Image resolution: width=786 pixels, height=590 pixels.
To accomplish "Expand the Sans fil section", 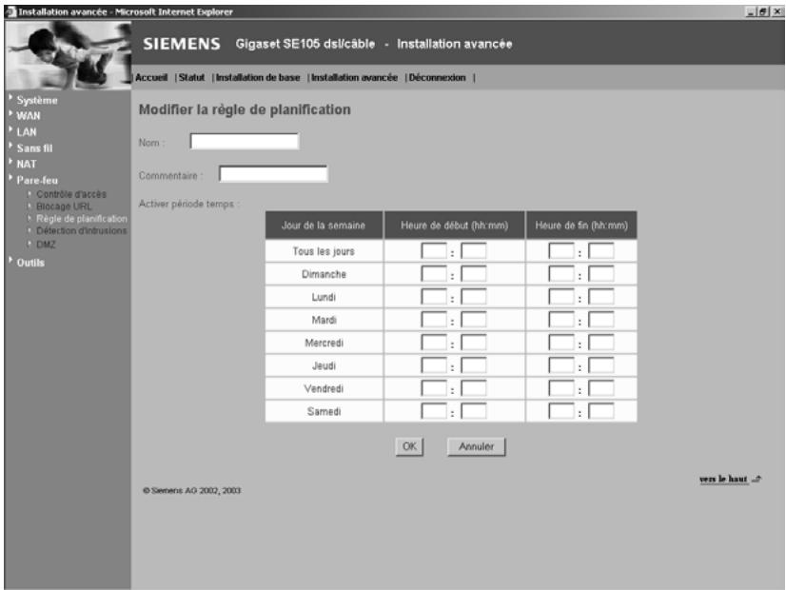I will click(x=34, y=147).
